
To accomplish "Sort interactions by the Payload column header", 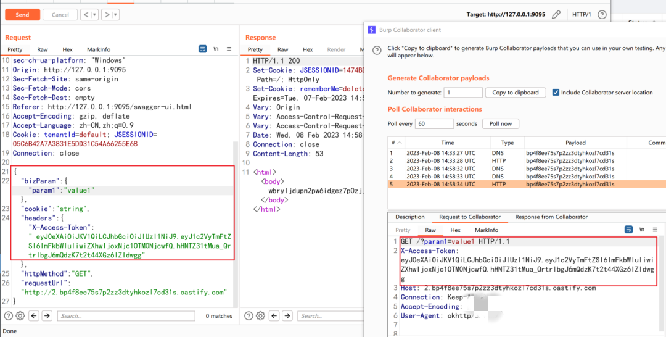I will (x=575, y=143).
